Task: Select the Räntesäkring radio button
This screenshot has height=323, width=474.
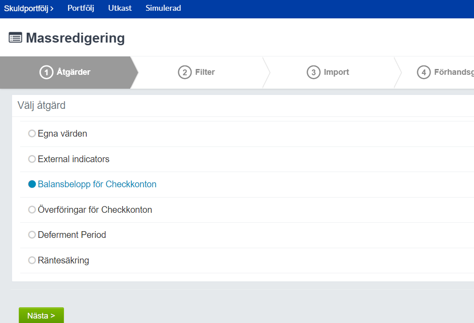Action: pyautogui.click(x=32, y=260)
